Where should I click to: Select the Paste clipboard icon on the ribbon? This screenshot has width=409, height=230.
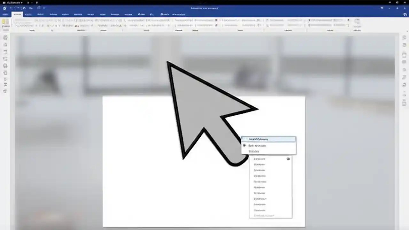coord(5,22)
